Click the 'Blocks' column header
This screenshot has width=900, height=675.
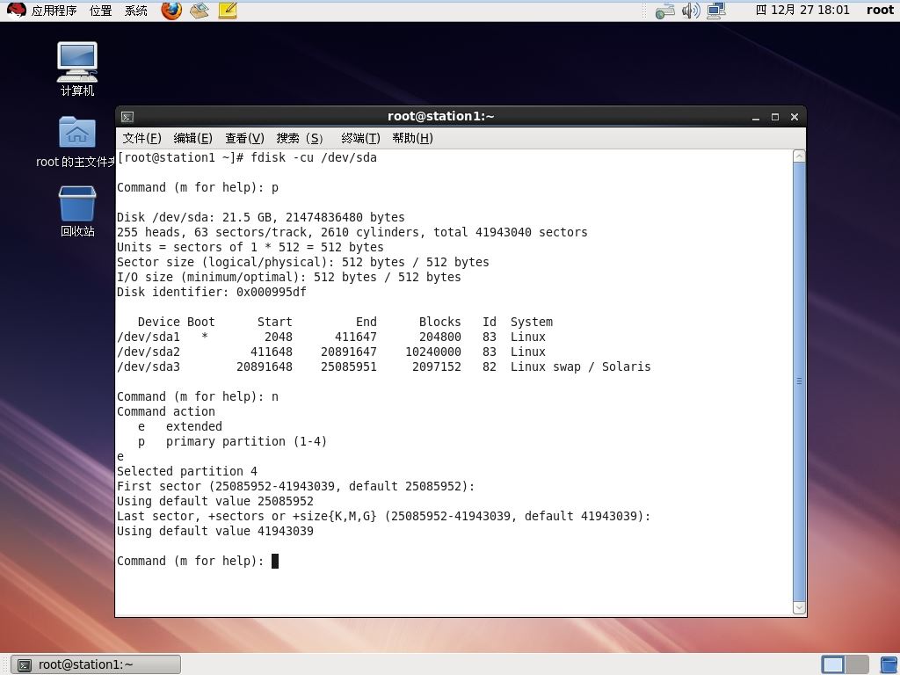pos(439,322)
